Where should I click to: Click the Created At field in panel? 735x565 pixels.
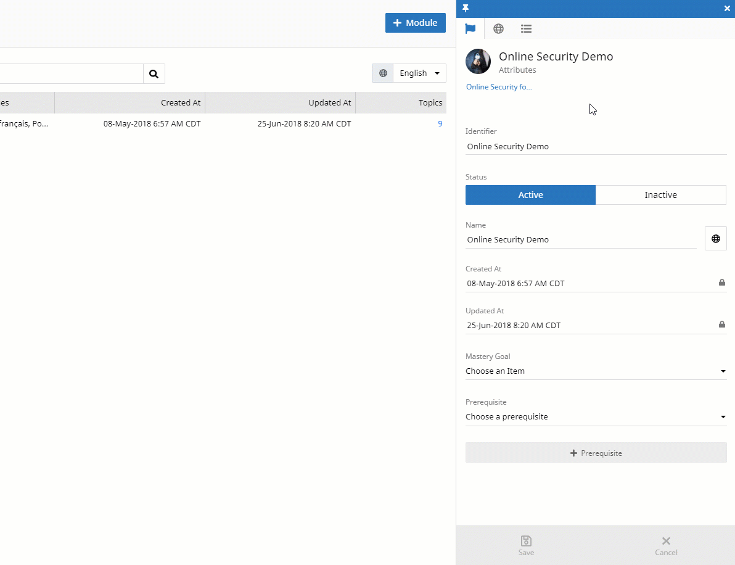[596, 283]
